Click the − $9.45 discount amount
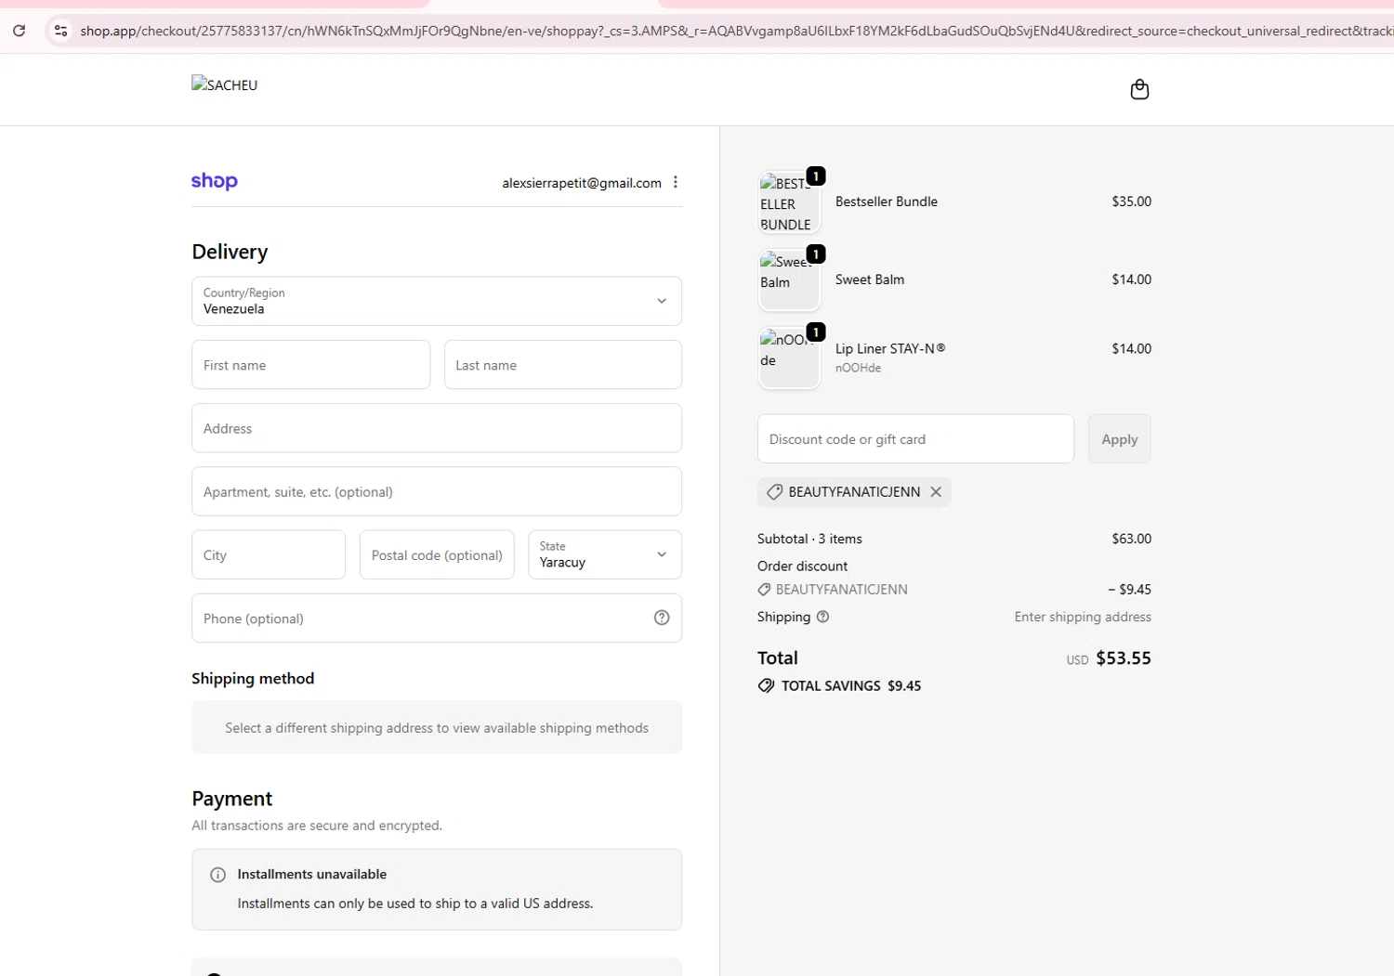This screenshot has height=976, width=1394. click(x=1129, y=590)
